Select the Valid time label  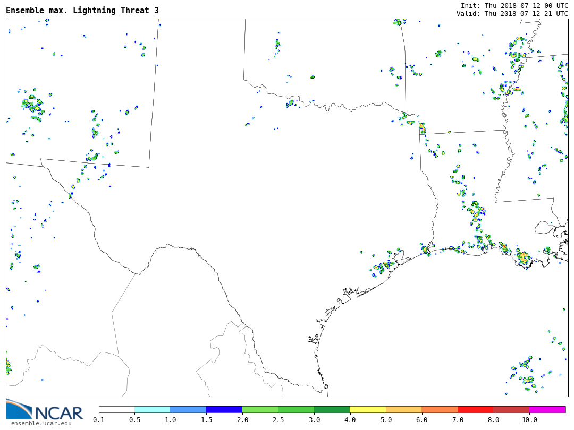pos(512,14)
